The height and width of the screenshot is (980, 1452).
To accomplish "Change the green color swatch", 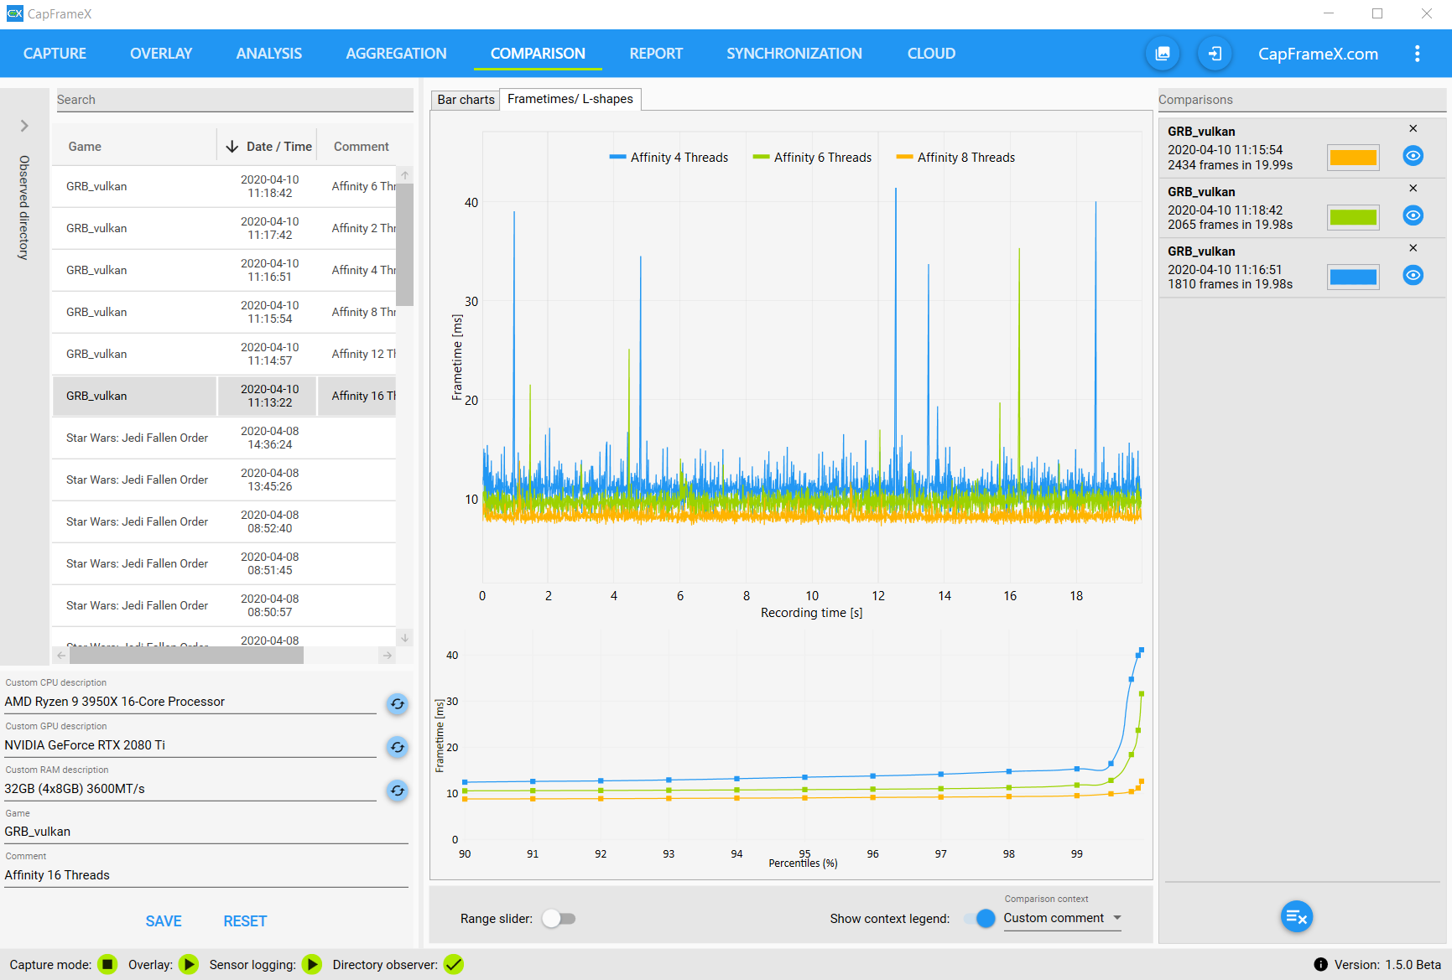I will [1353, 217].
